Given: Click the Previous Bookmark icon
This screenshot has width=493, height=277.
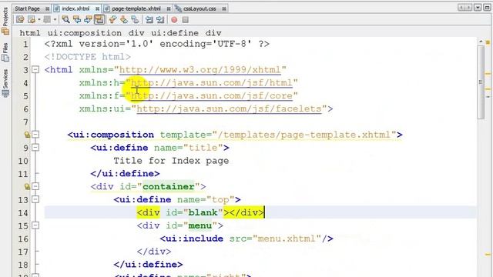Looking at the screenshot, I should pyautogui.click(x=112, y=20).
